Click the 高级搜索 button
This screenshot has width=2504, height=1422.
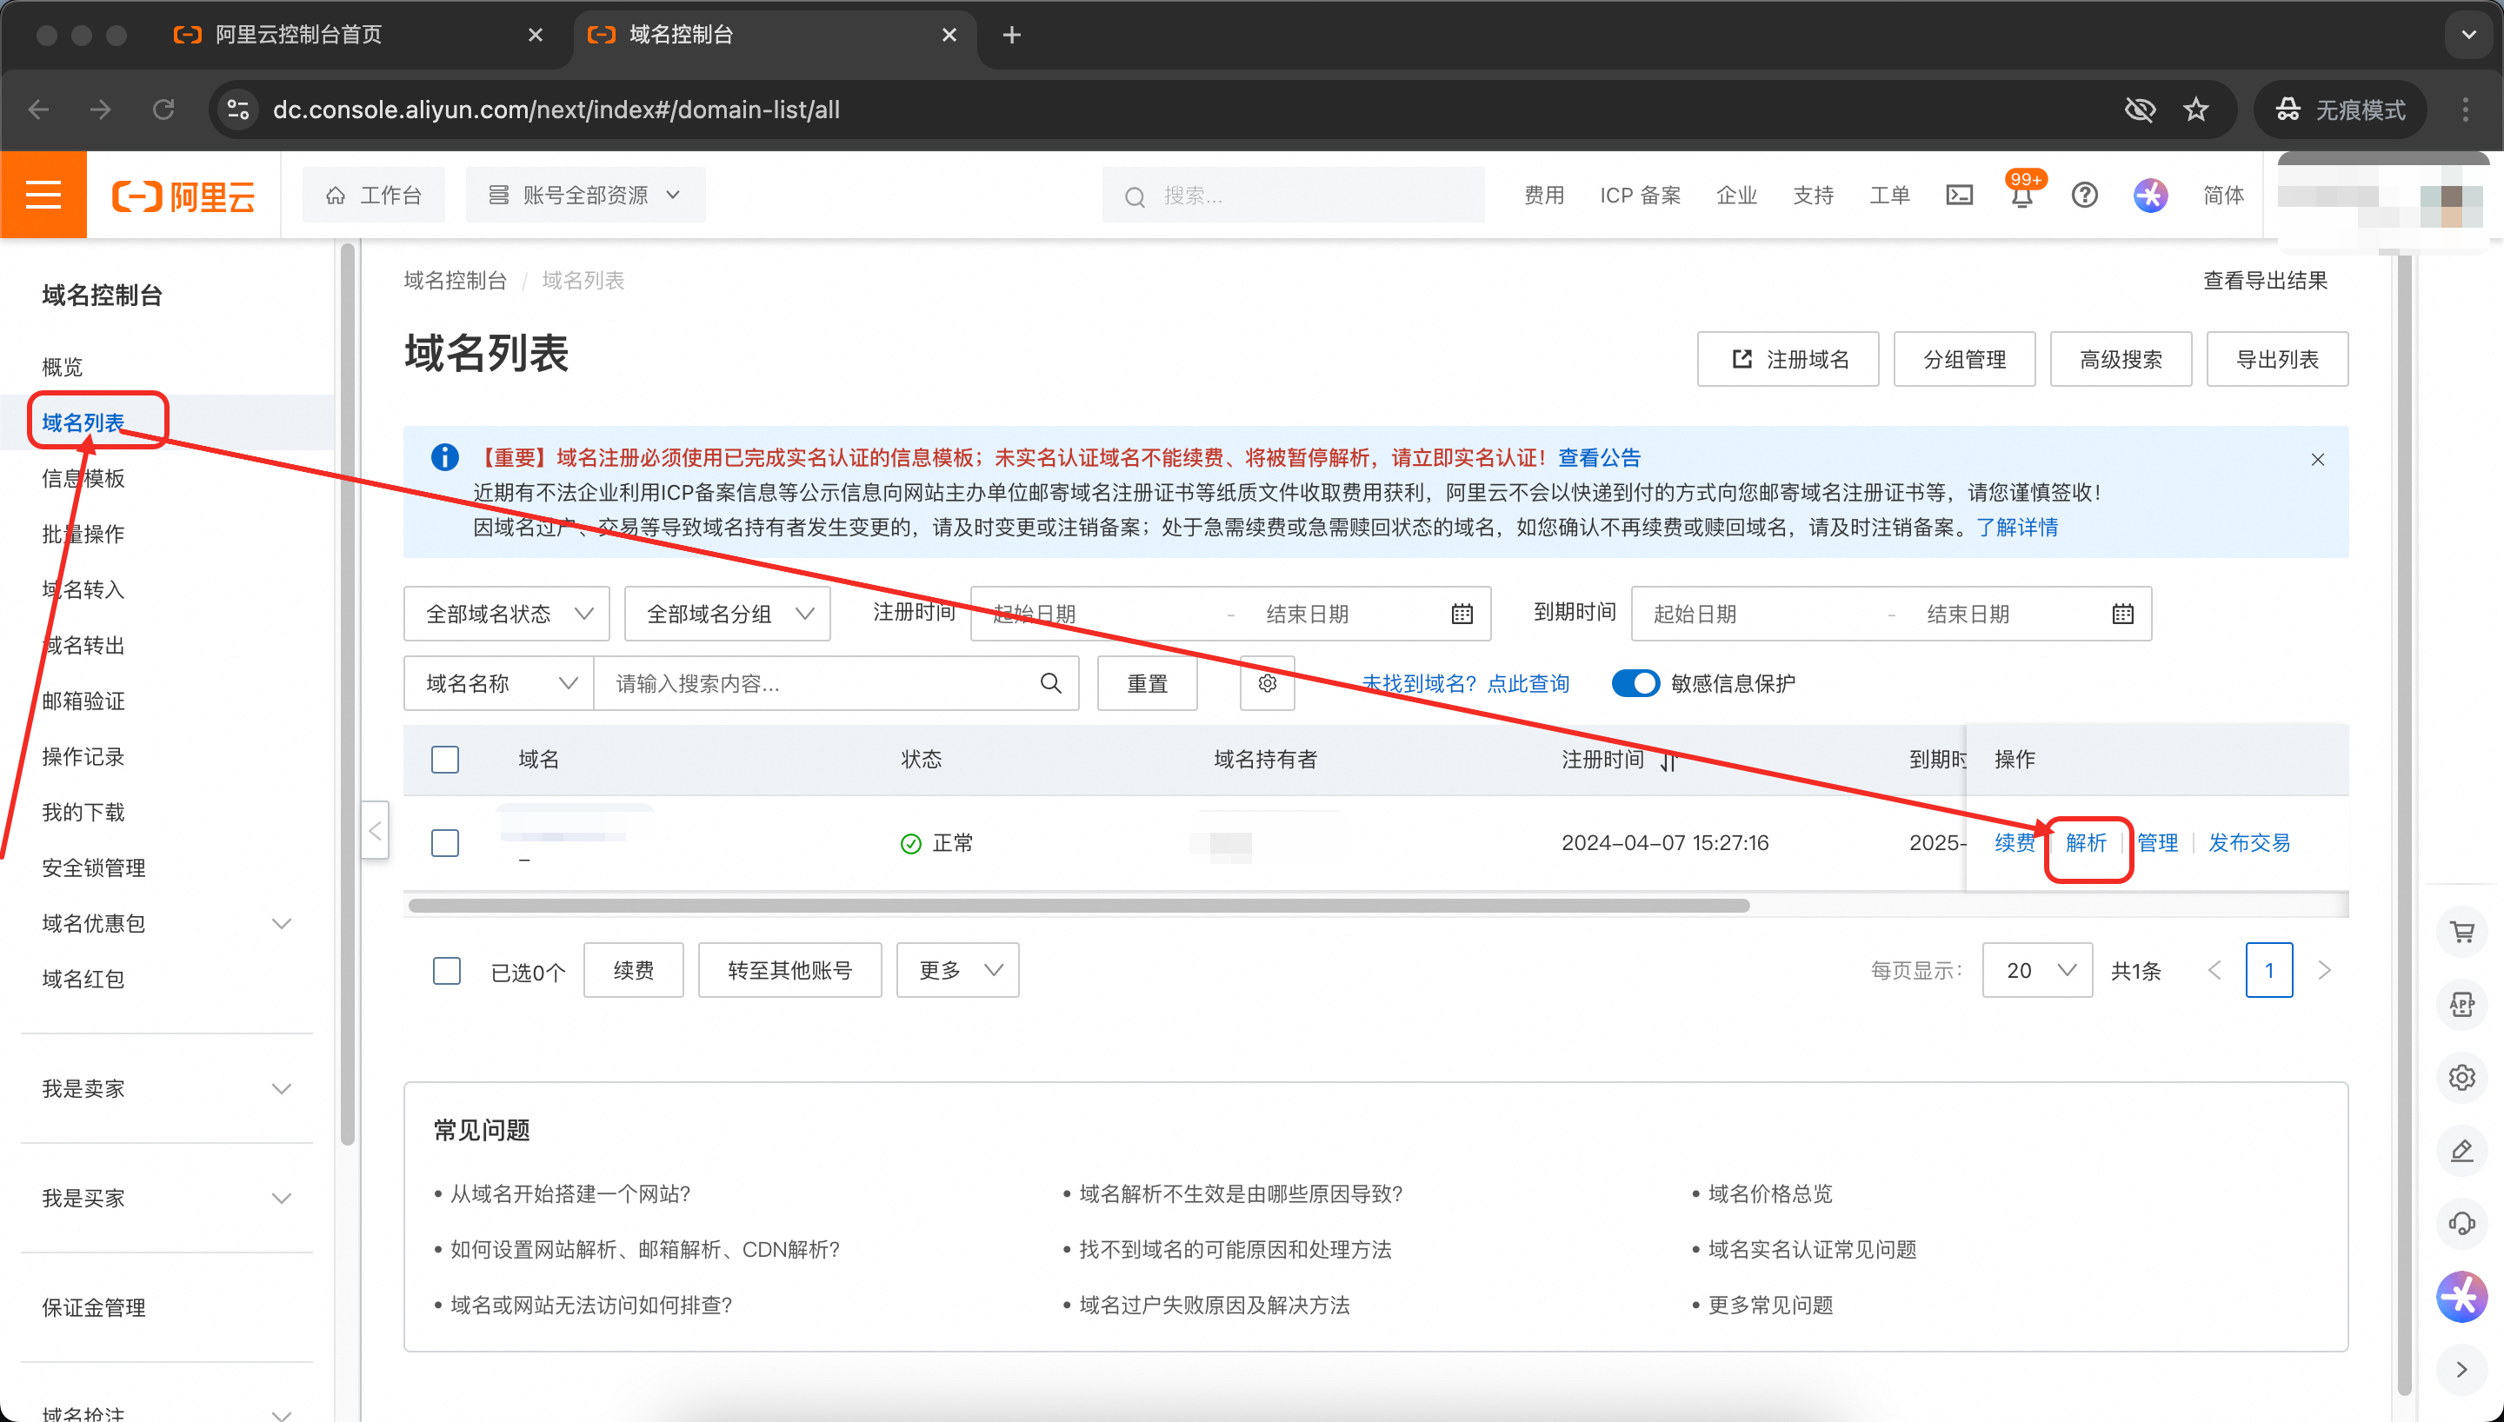(x=2121, y=358)
